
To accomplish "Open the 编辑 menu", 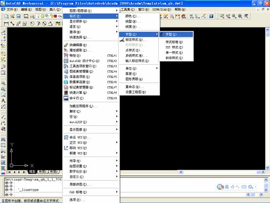I will (x=26, y=9).
